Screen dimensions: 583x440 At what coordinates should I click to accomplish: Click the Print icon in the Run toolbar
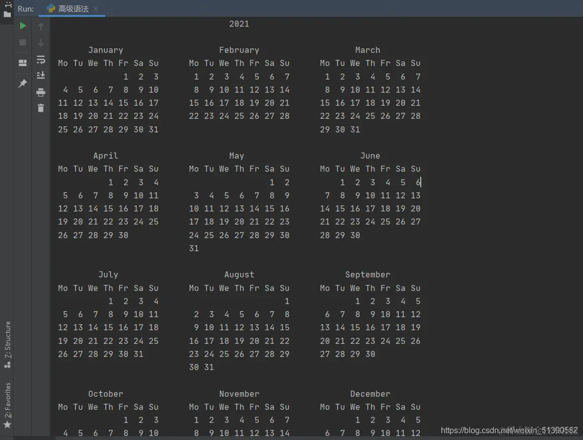pyautogui.click(x=41, y=92)
